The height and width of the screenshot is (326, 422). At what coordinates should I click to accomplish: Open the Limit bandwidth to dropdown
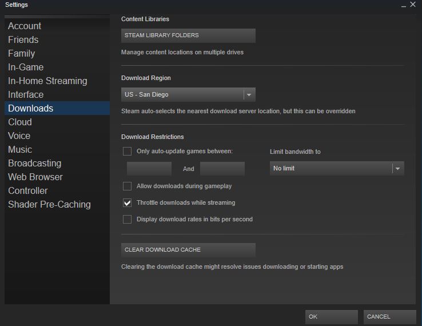coord(337,169)
